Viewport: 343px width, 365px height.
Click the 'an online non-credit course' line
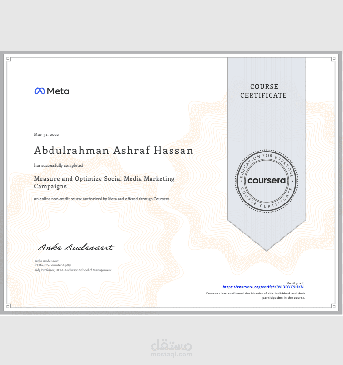pos(101,199)
